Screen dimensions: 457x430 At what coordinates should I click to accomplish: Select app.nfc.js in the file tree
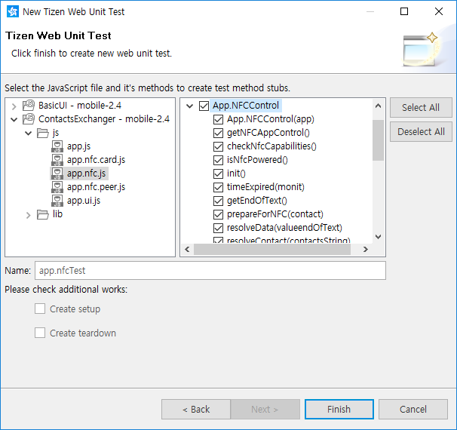(87, 174)
